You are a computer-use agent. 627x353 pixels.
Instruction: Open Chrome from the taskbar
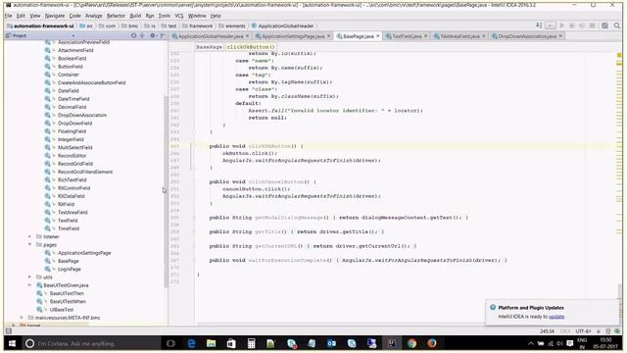pyautogui.click(x=411, y=343)
